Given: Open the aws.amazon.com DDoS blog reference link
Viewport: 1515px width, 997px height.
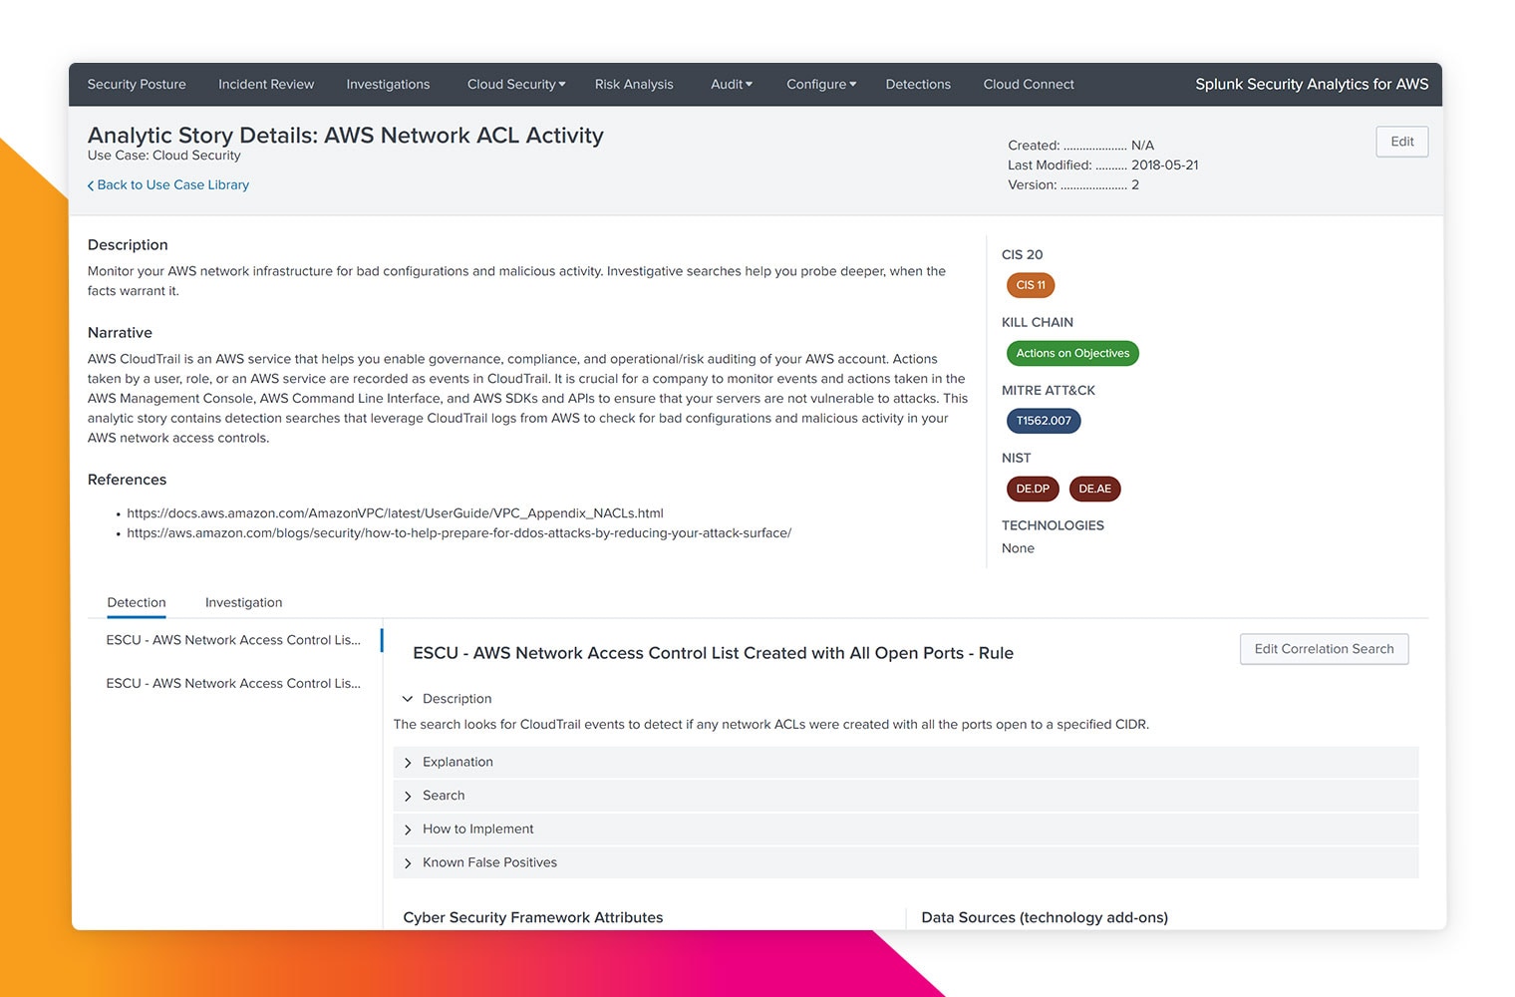Looking at the screenshot, I should (458, 533).
